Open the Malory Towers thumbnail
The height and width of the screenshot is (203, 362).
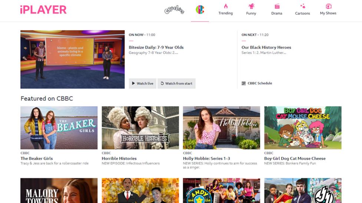coord(59,190)
